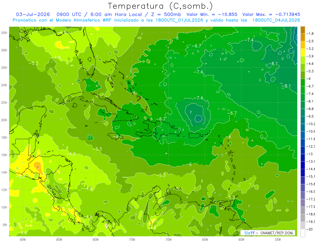The width and height of the screenshot is (315, 243).
Task: Click the 80W longitude axis label
Action: coord(96,240)
